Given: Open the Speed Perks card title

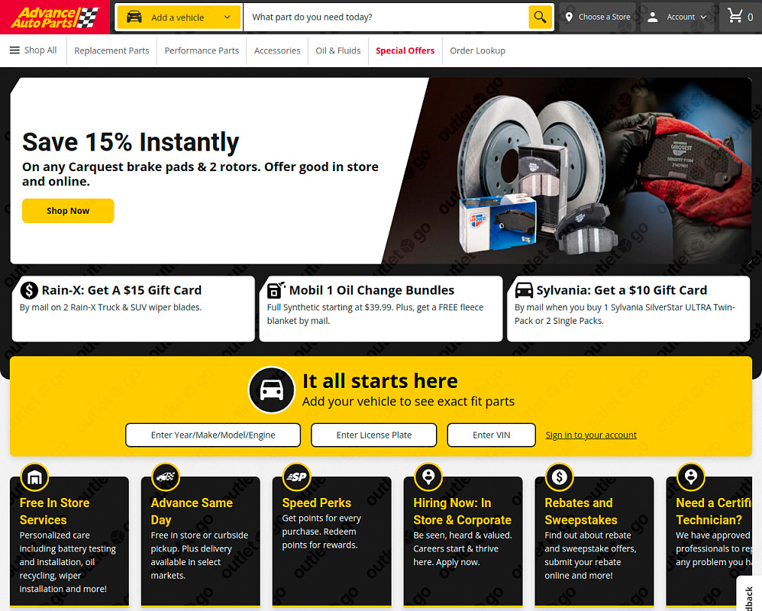Looking at the screenshot, I should pyautogui.click(x=316, y=503).
